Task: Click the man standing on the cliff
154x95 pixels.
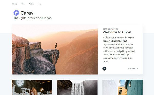Action: point(56,46)
